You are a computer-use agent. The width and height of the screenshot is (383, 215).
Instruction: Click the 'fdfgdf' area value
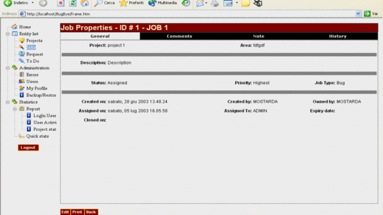(x=259, y=45)
